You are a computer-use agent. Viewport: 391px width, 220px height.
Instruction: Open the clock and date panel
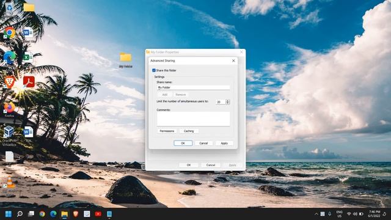click(374, 214)
